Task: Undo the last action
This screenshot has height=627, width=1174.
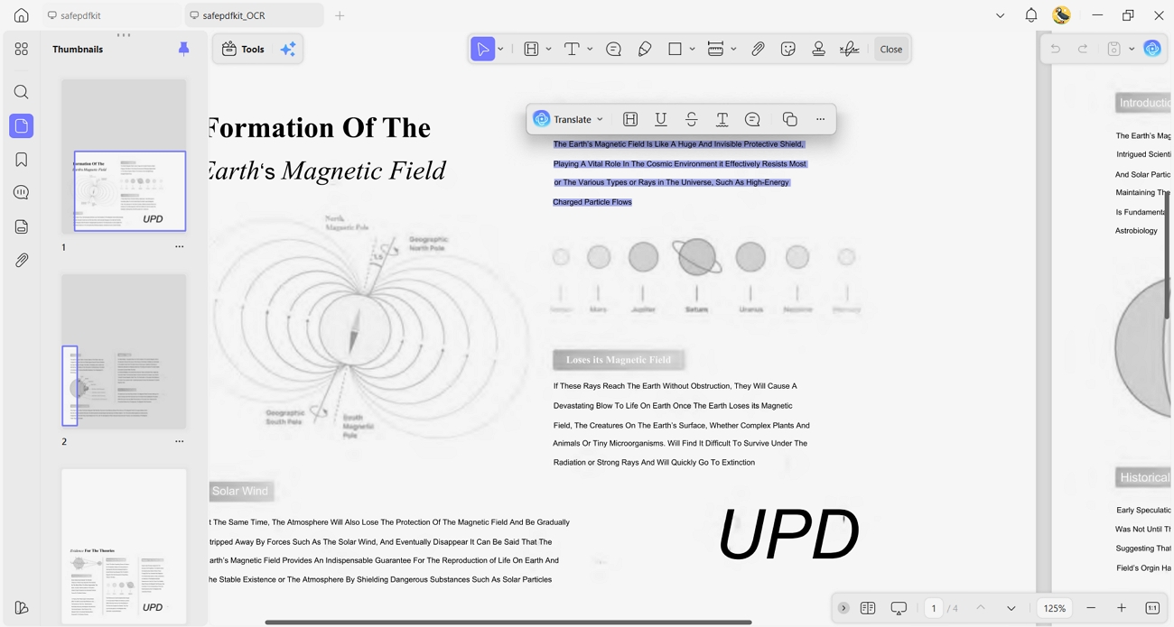Action: (x=1055, y=50)
